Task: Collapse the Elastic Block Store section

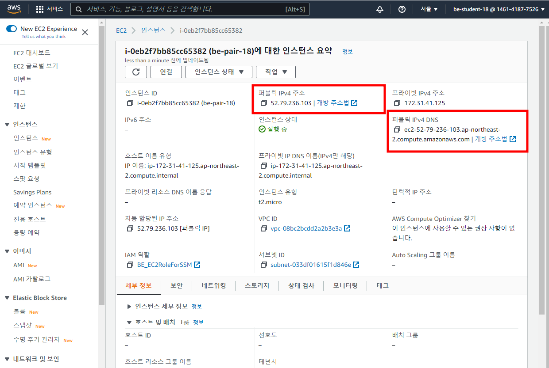Action: point(7,298)
